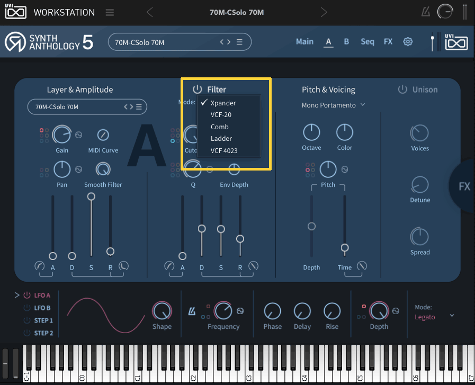Click filter Decay slider handle
Screen dimensions: 475x385
(x=202, y=229)
